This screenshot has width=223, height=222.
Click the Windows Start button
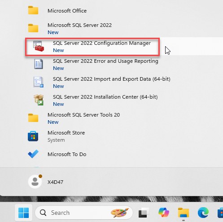[x=23, y=213]
